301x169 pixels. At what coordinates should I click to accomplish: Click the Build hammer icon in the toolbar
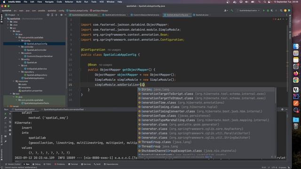(x=232, y=10)
